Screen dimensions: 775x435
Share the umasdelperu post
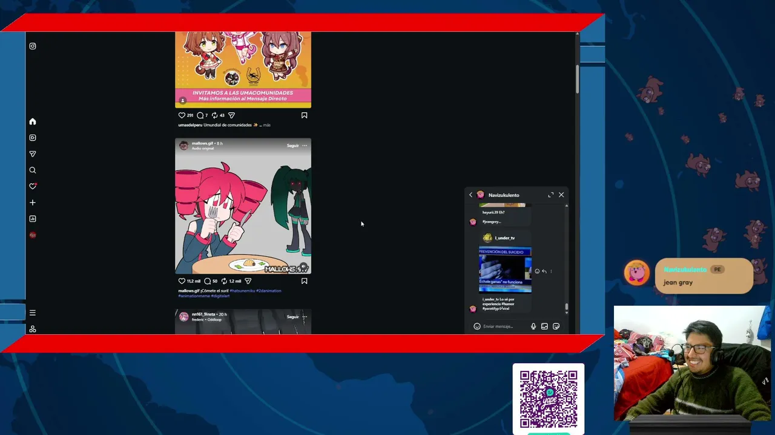tap(231, 115)
